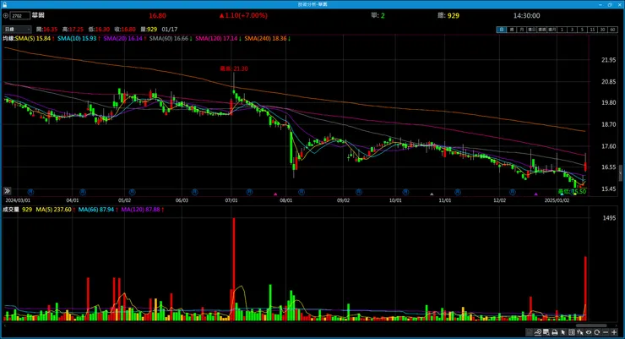Switch to the 15-minute chart button

(x=592, y=30)
